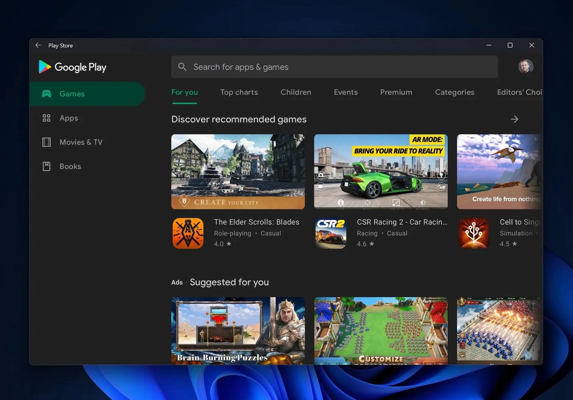Screen dimensions: 573x400
Task: Open the user profile avatar
Action: coord(525,67)
